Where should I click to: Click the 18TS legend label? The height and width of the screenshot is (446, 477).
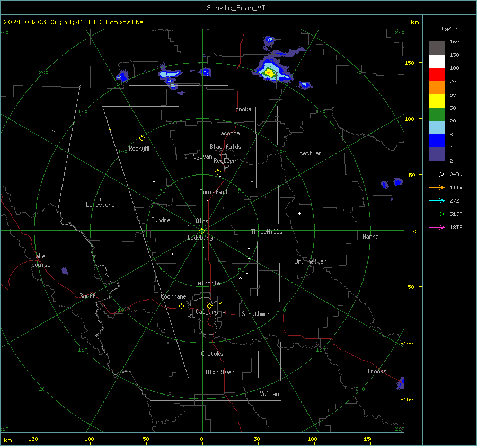point(456,227)
